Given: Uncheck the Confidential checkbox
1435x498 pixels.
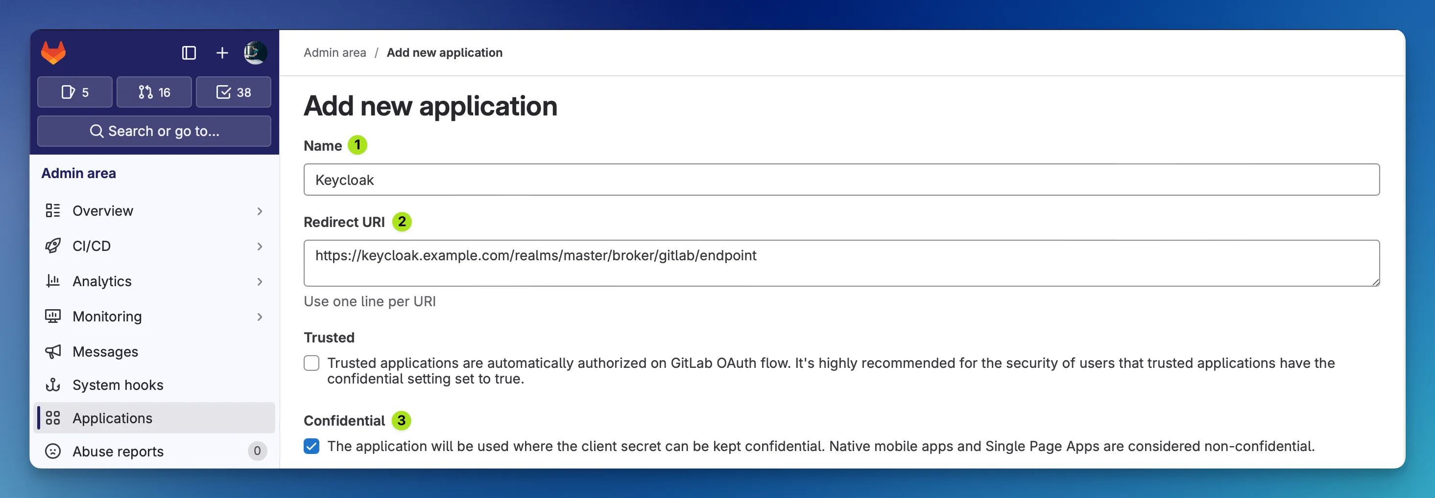Looking at the screenshot, I should click(311, 446).
